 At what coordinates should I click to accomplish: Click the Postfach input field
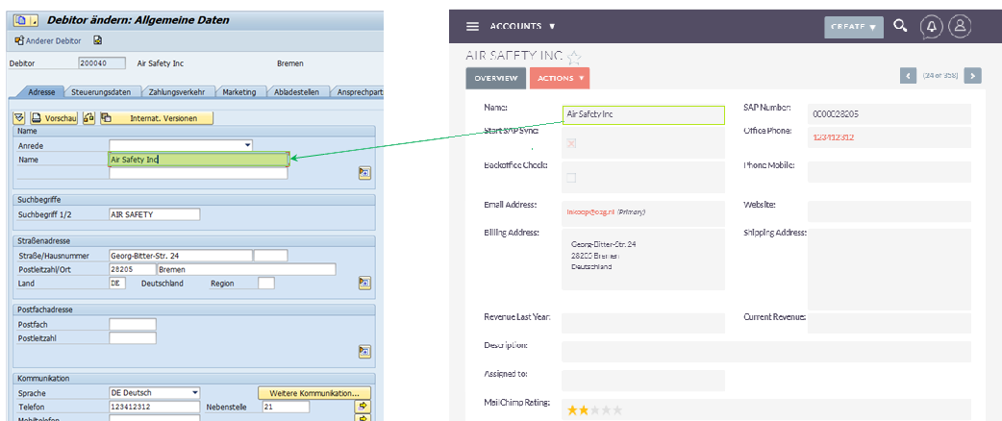click(x=133, y=325)
